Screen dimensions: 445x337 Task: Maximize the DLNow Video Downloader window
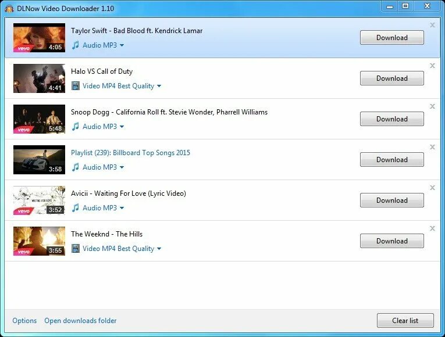pos(405,6)
